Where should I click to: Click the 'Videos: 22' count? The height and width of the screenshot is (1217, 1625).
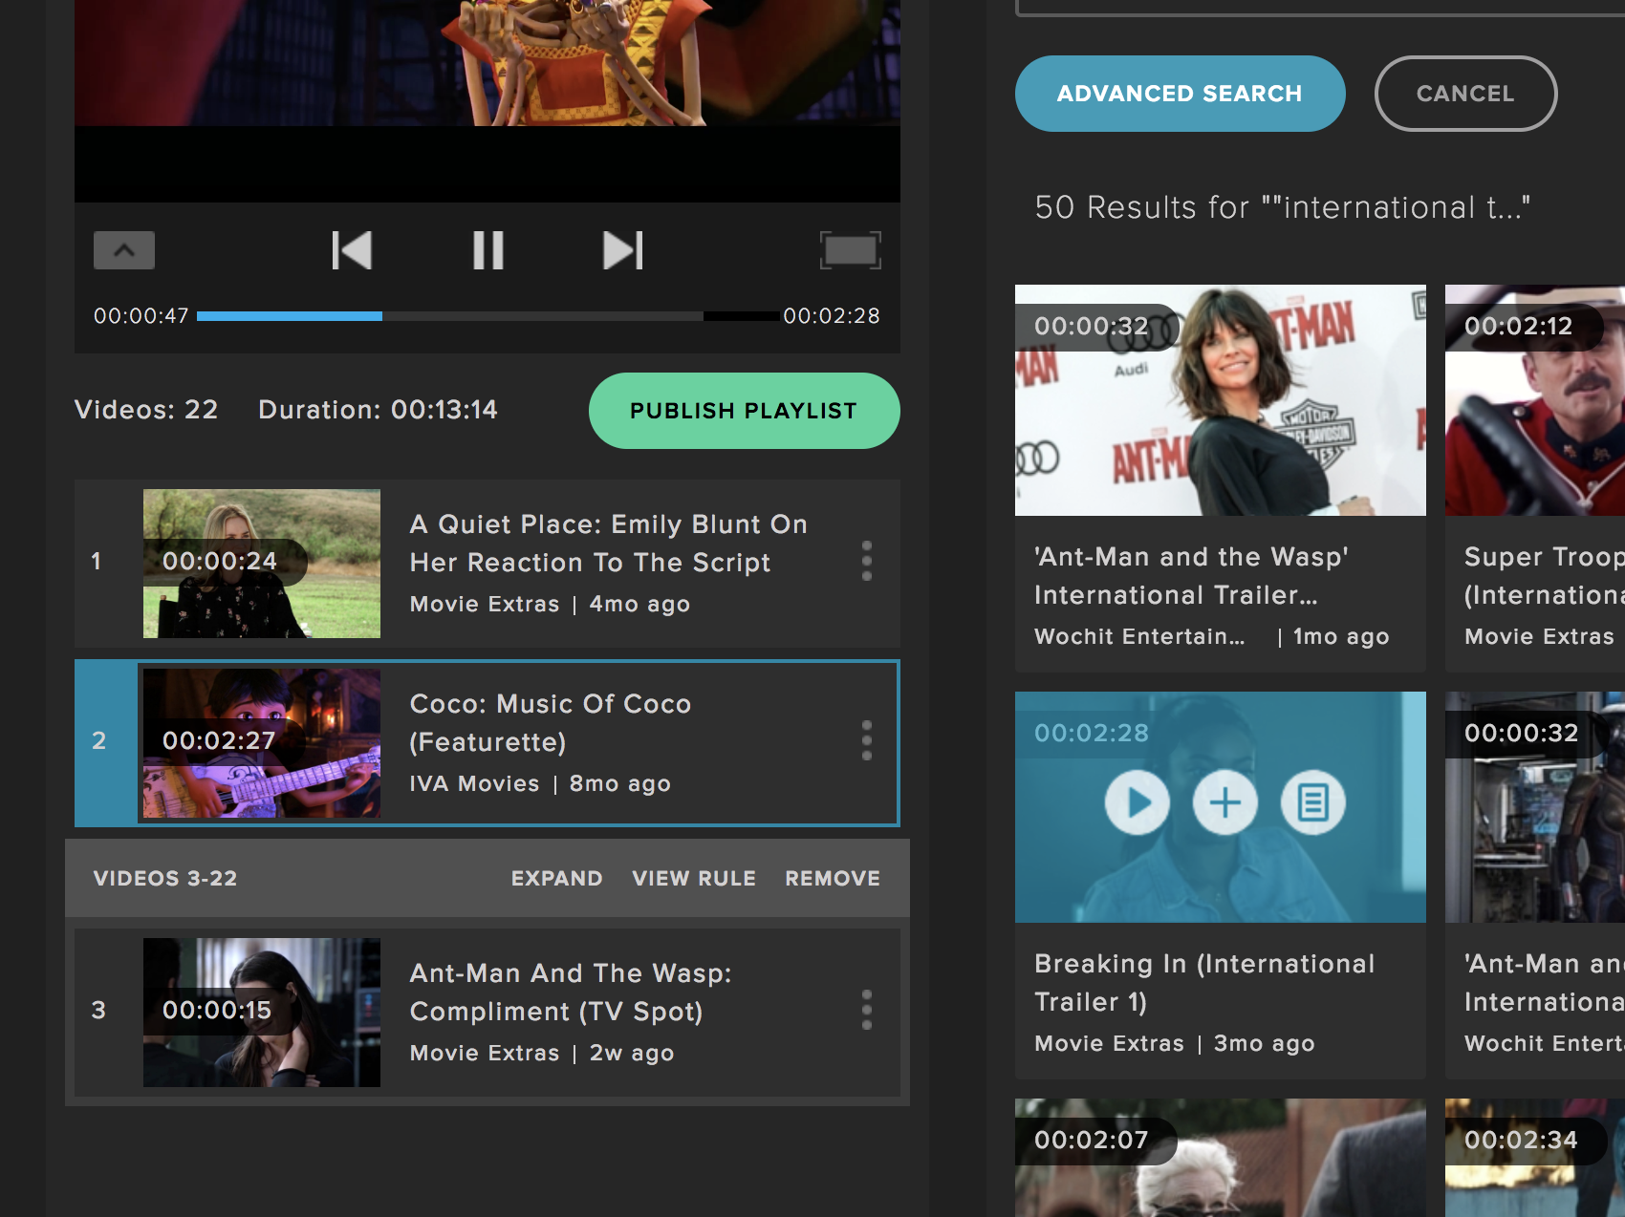[x=146, y=410]
